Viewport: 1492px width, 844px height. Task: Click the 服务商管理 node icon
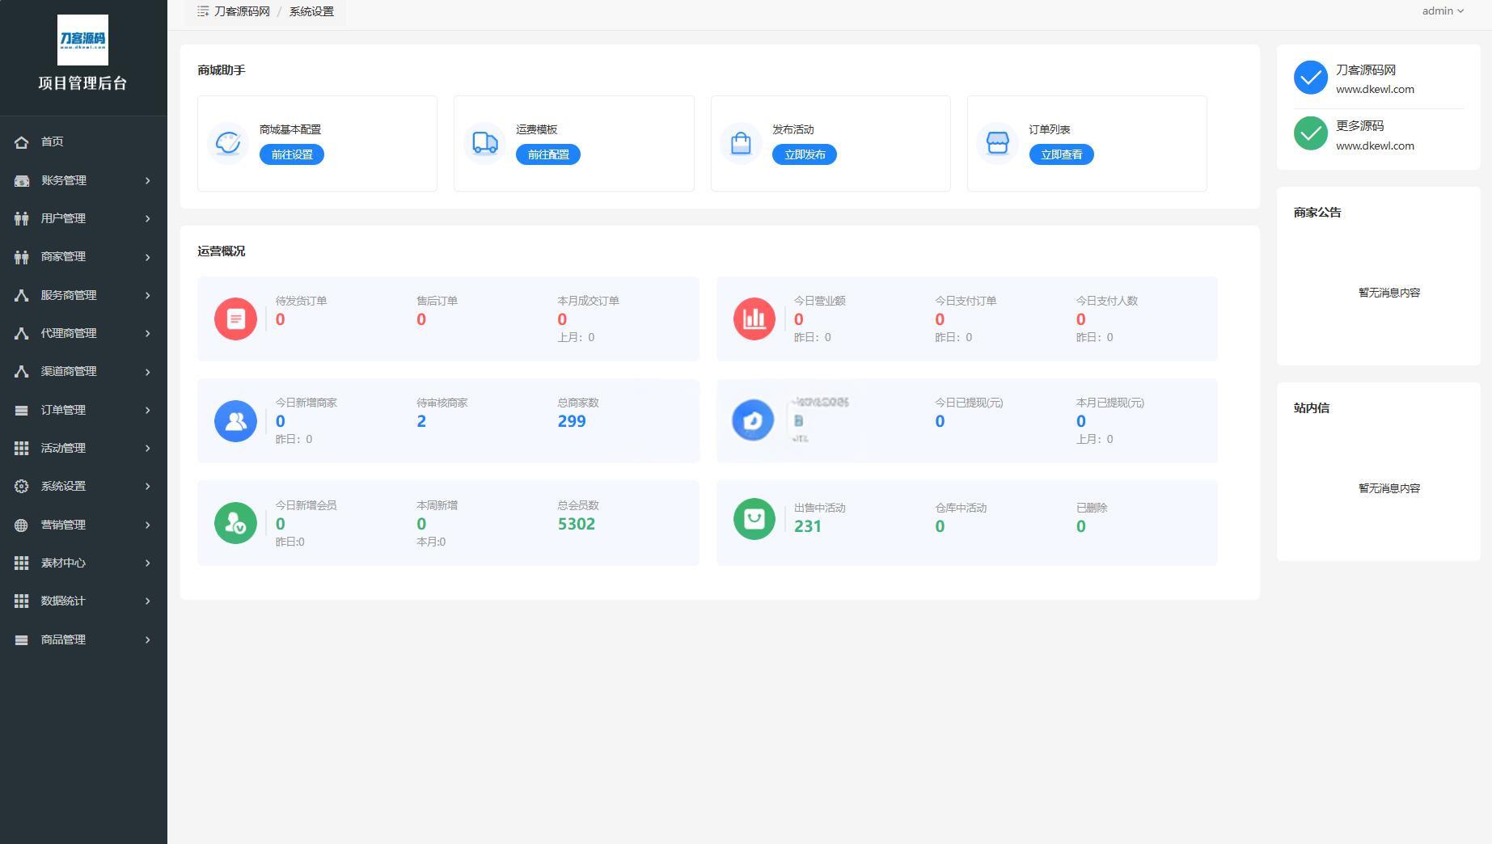coord(22,295)
